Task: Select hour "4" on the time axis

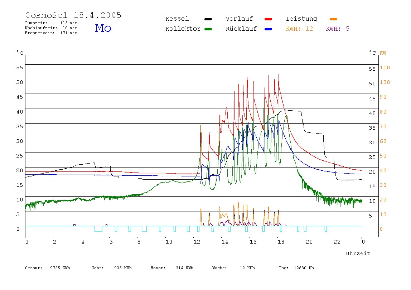Action: 83,242
